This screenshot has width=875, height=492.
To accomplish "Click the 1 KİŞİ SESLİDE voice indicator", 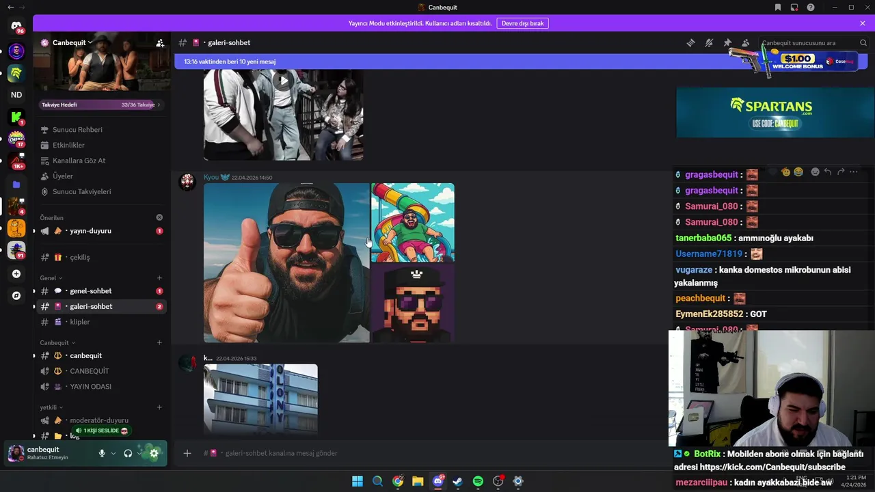I will coord(101,430).
